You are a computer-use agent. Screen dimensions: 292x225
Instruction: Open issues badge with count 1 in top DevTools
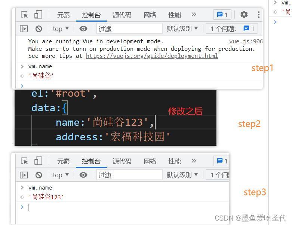222,15
